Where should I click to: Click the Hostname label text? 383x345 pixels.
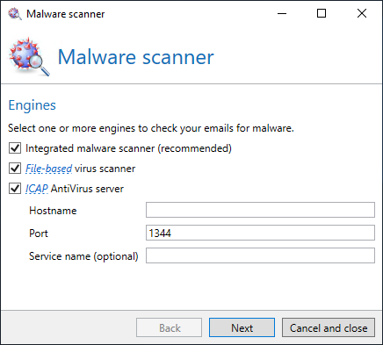pos(53,211)
